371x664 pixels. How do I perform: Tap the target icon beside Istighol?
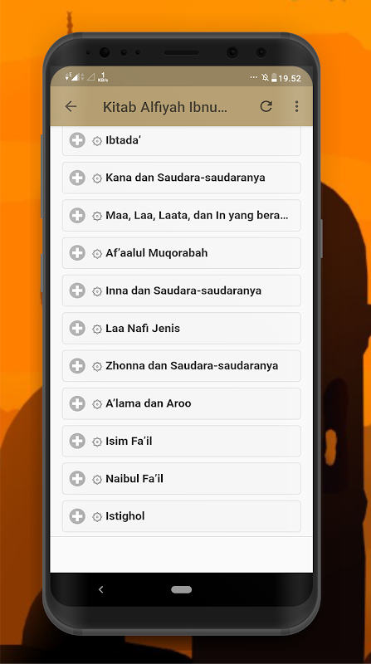coord(97,517)
